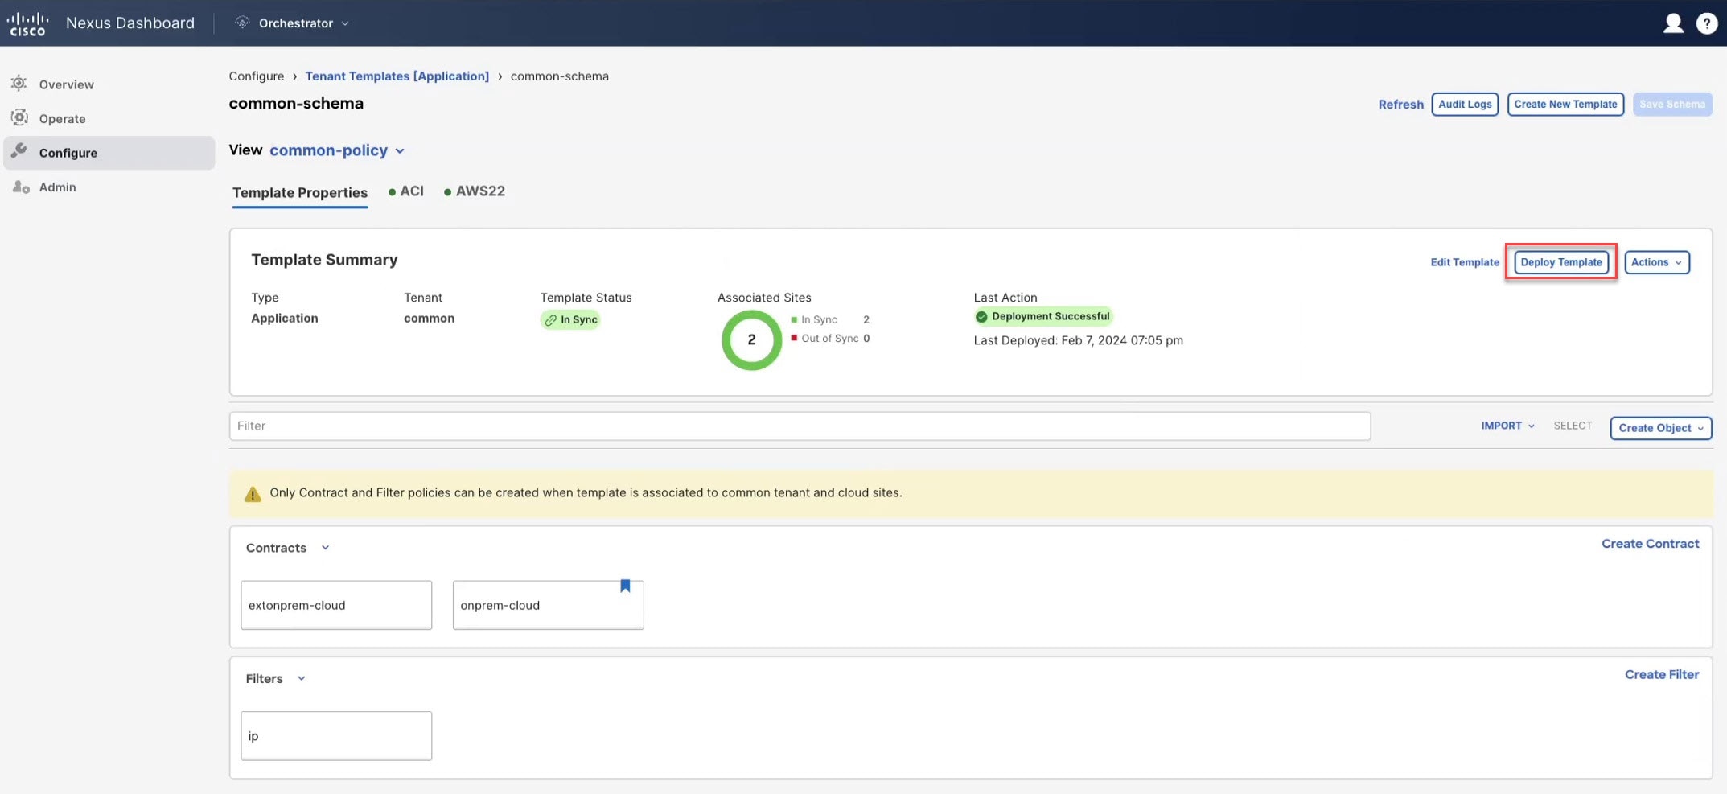Screen dimensions: 1727x794
Task: Click the Orchestrator service icon
Action: 242,23
